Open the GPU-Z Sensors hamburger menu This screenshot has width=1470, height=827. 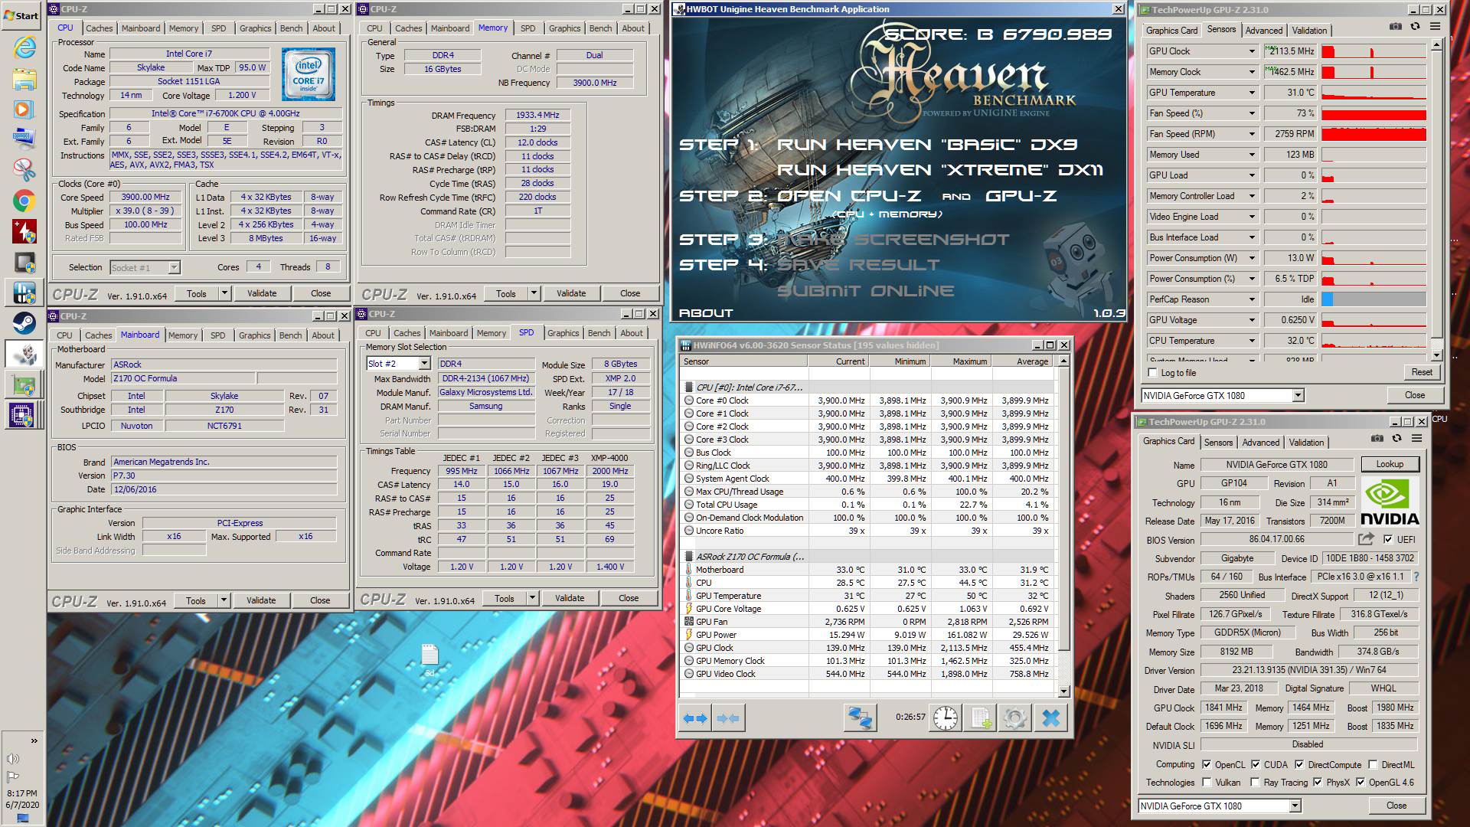click(1435, 27)
